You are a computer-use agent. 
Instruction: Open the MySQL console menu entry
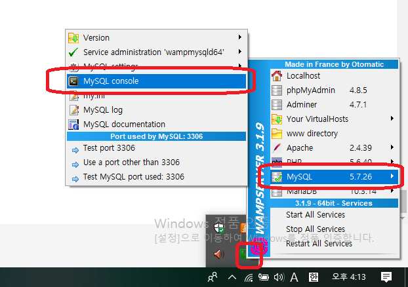tap(156, 81)
